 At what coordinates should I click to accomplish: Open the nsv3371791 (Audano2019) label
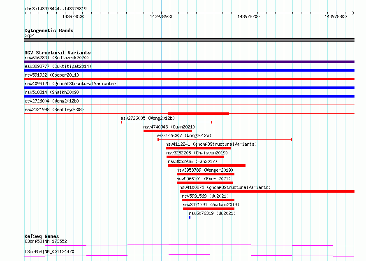[211, 205]
